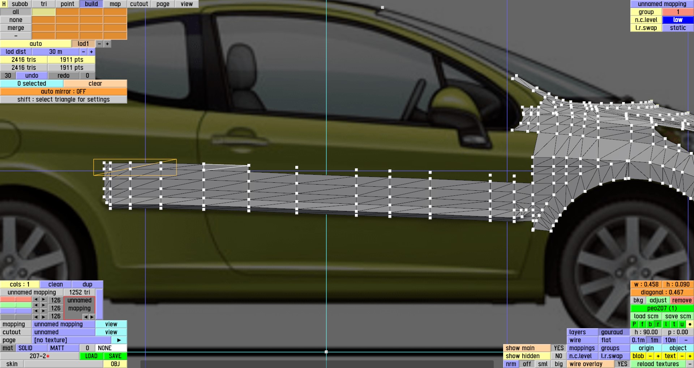Click the yellow H button beside subob

coord(4,4)
